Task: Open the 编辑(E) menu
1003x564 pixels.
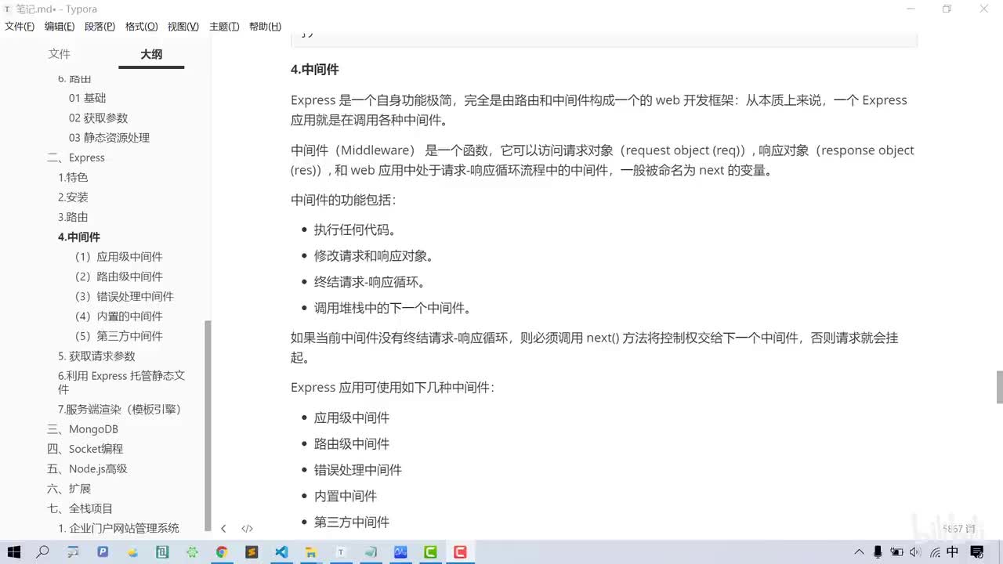Action: pyautogui.click(x=60, y=27)
